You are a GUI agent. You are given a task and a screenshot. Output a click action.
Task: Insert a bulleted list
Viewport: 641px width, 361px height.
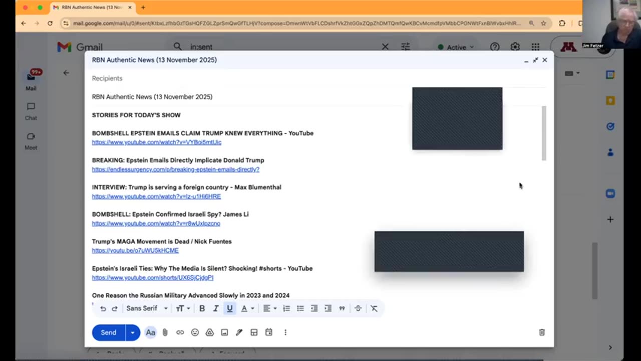(x=300, y=308)
